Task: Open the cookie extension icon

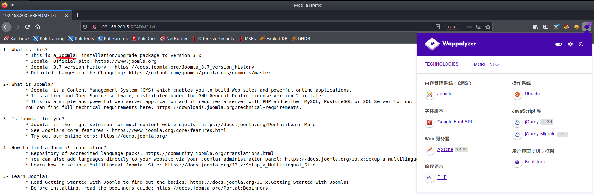Action: coord(577,27)
